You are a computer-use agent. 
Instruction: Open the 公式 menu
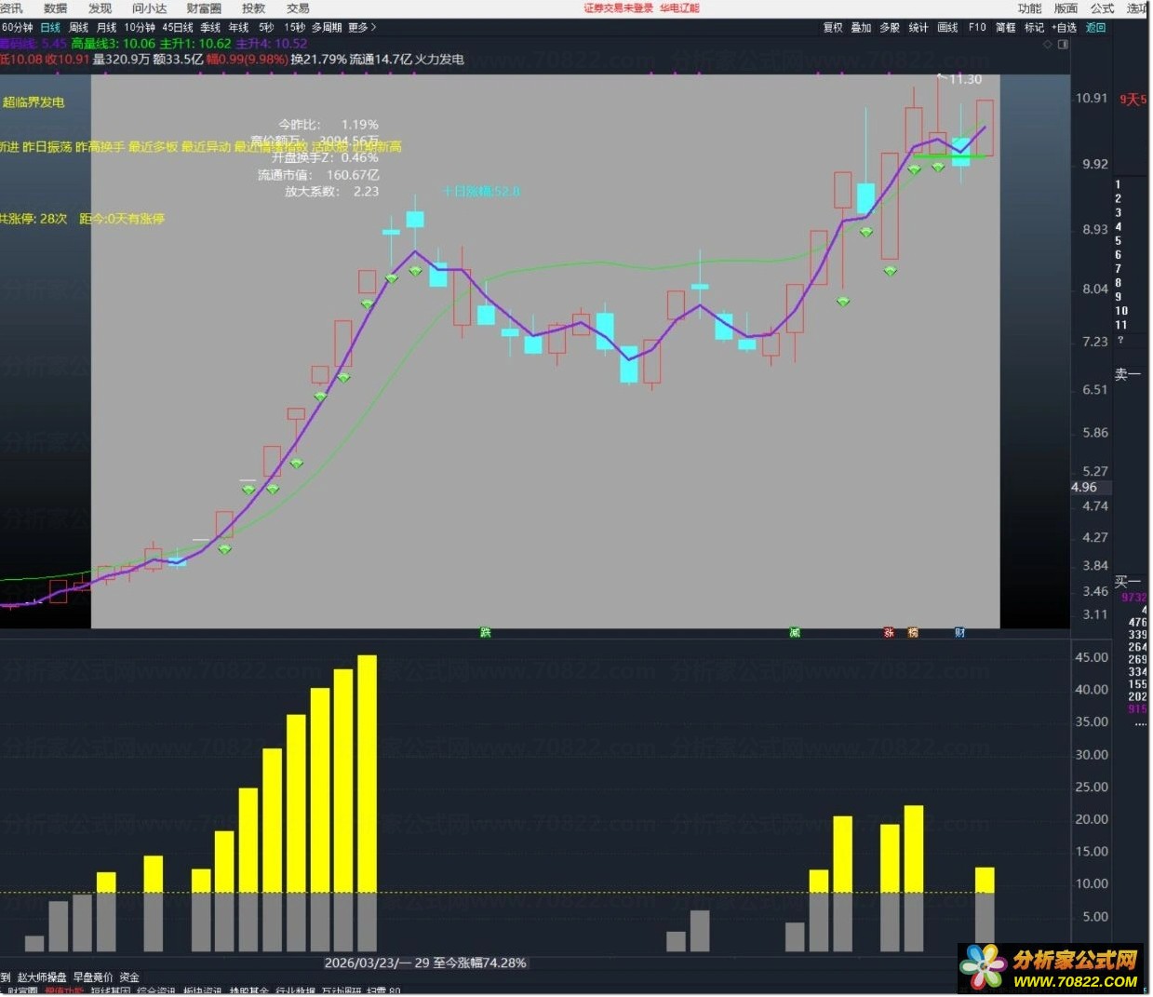[x=1103, y=8]
